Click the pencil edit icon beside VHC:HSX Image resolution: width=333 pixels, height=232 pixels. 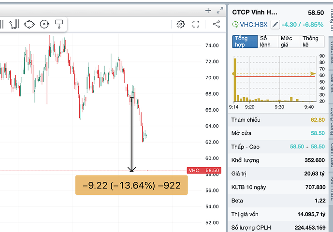[x=275, y=24]
